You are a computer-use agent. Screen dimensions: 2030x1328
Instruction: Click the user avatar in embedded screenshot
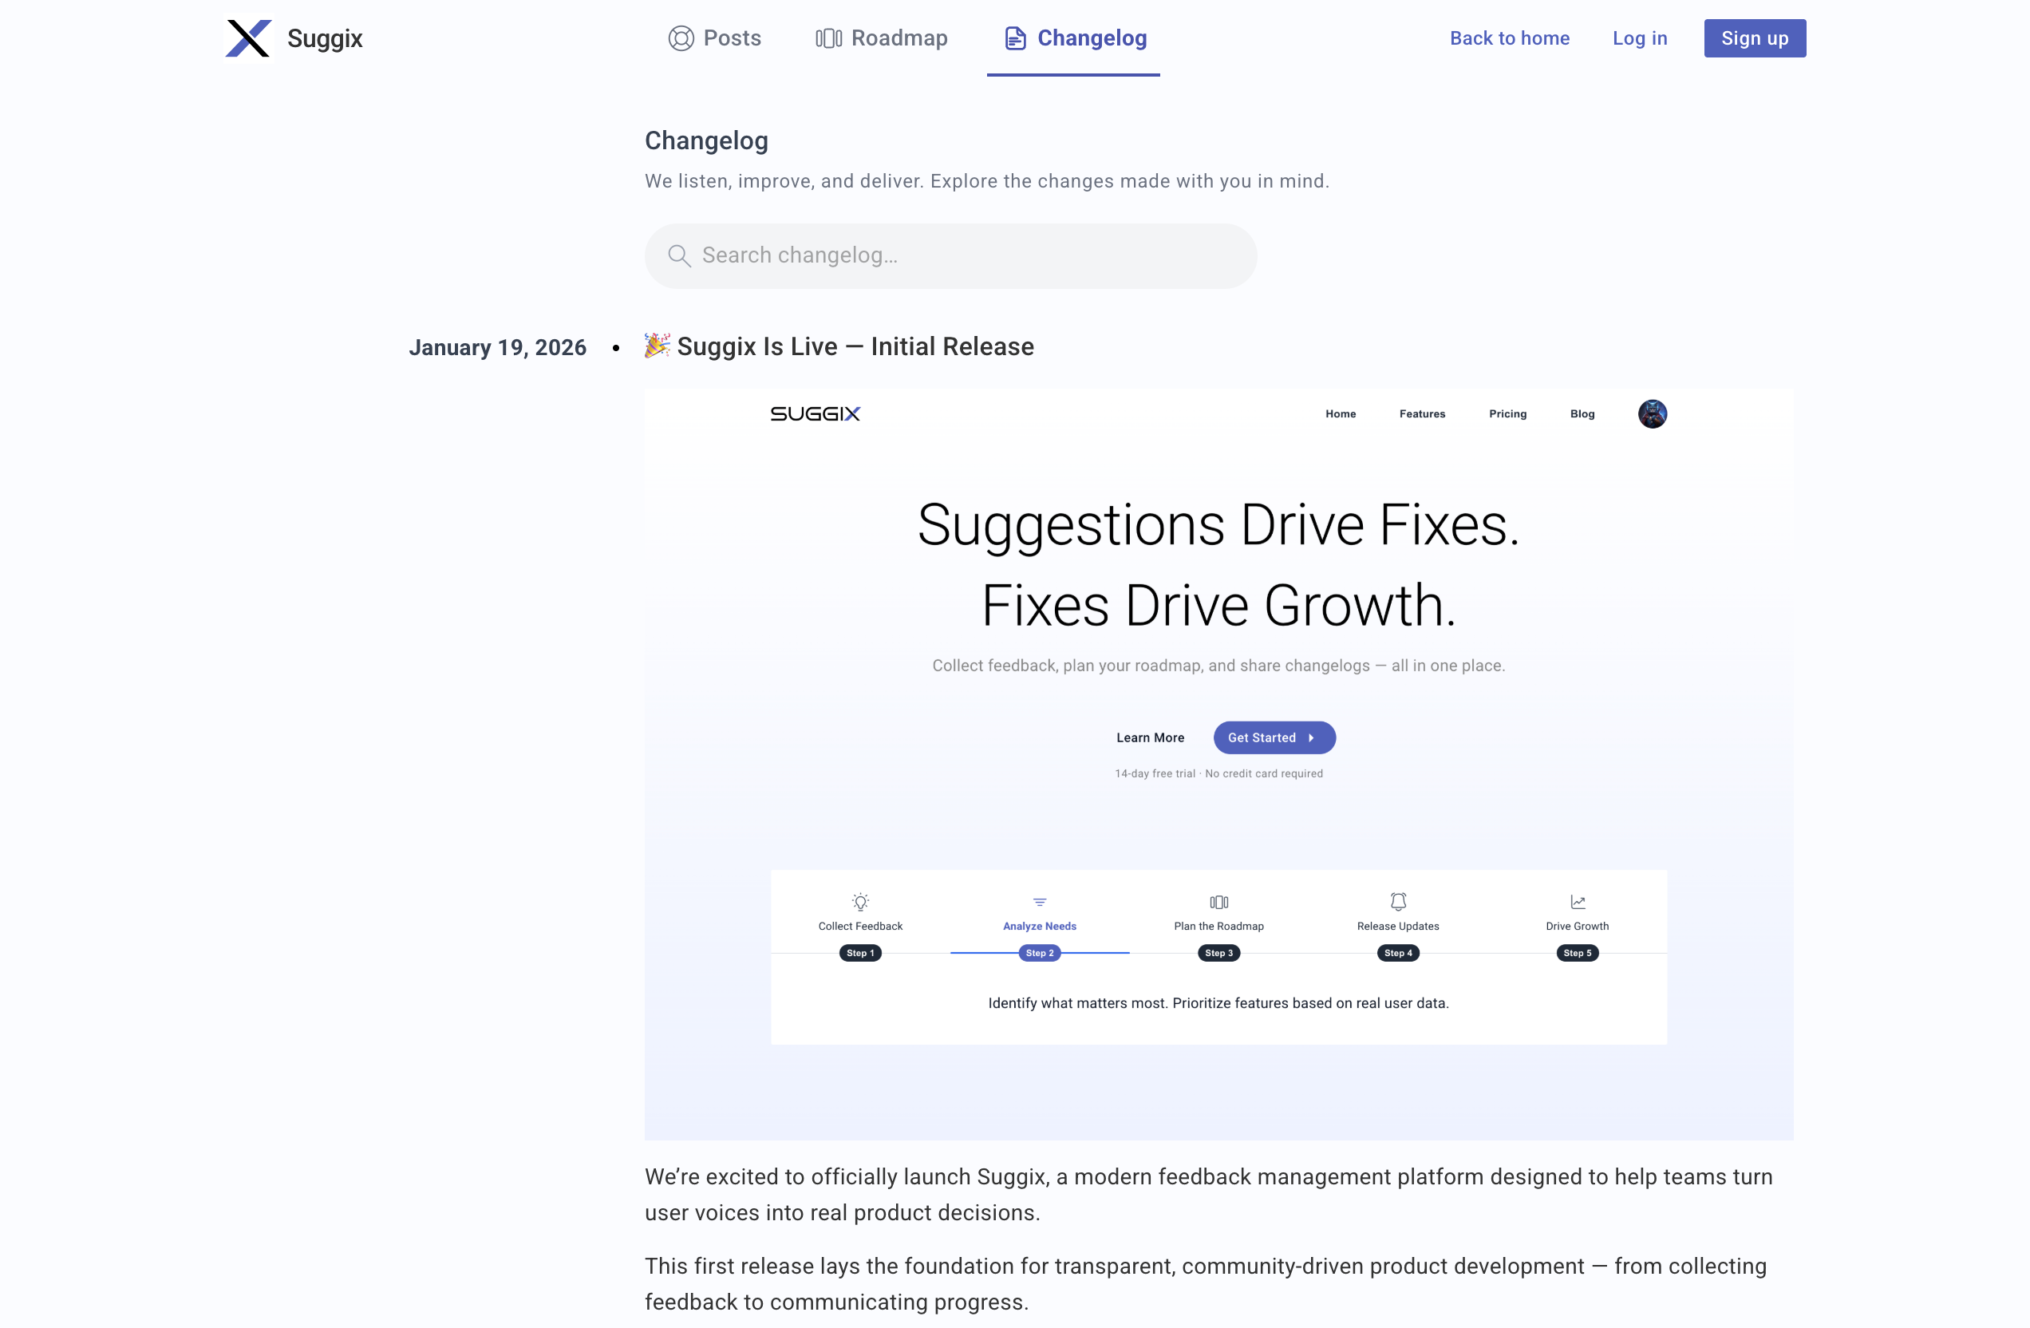click(x=1651, y=413)
